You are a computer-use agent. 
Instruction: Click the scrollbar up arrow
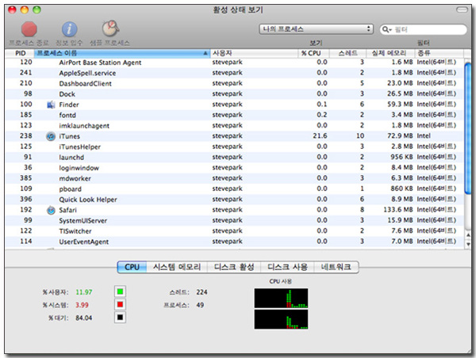(468, 235)
